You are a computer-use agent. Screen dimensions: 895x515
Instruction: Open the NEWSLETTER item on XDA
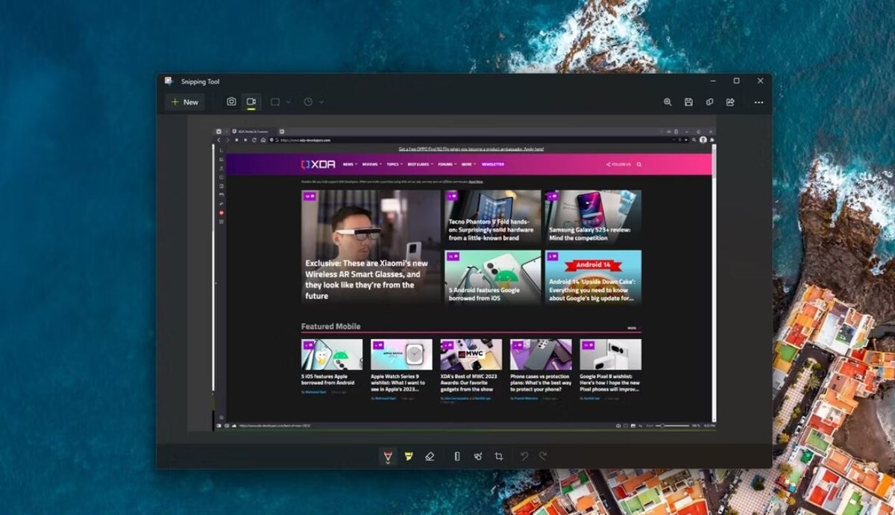(492, 164)
